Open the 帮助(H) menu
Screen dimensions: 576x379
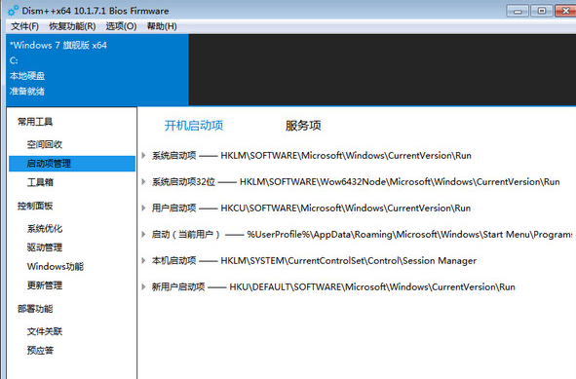[x=162, y=26]
